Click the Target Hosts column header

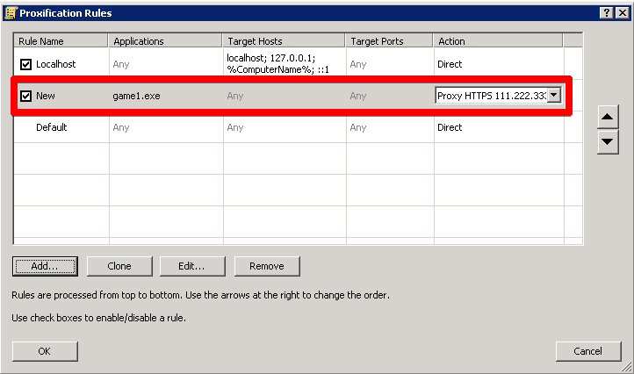[x=284, y=41]
